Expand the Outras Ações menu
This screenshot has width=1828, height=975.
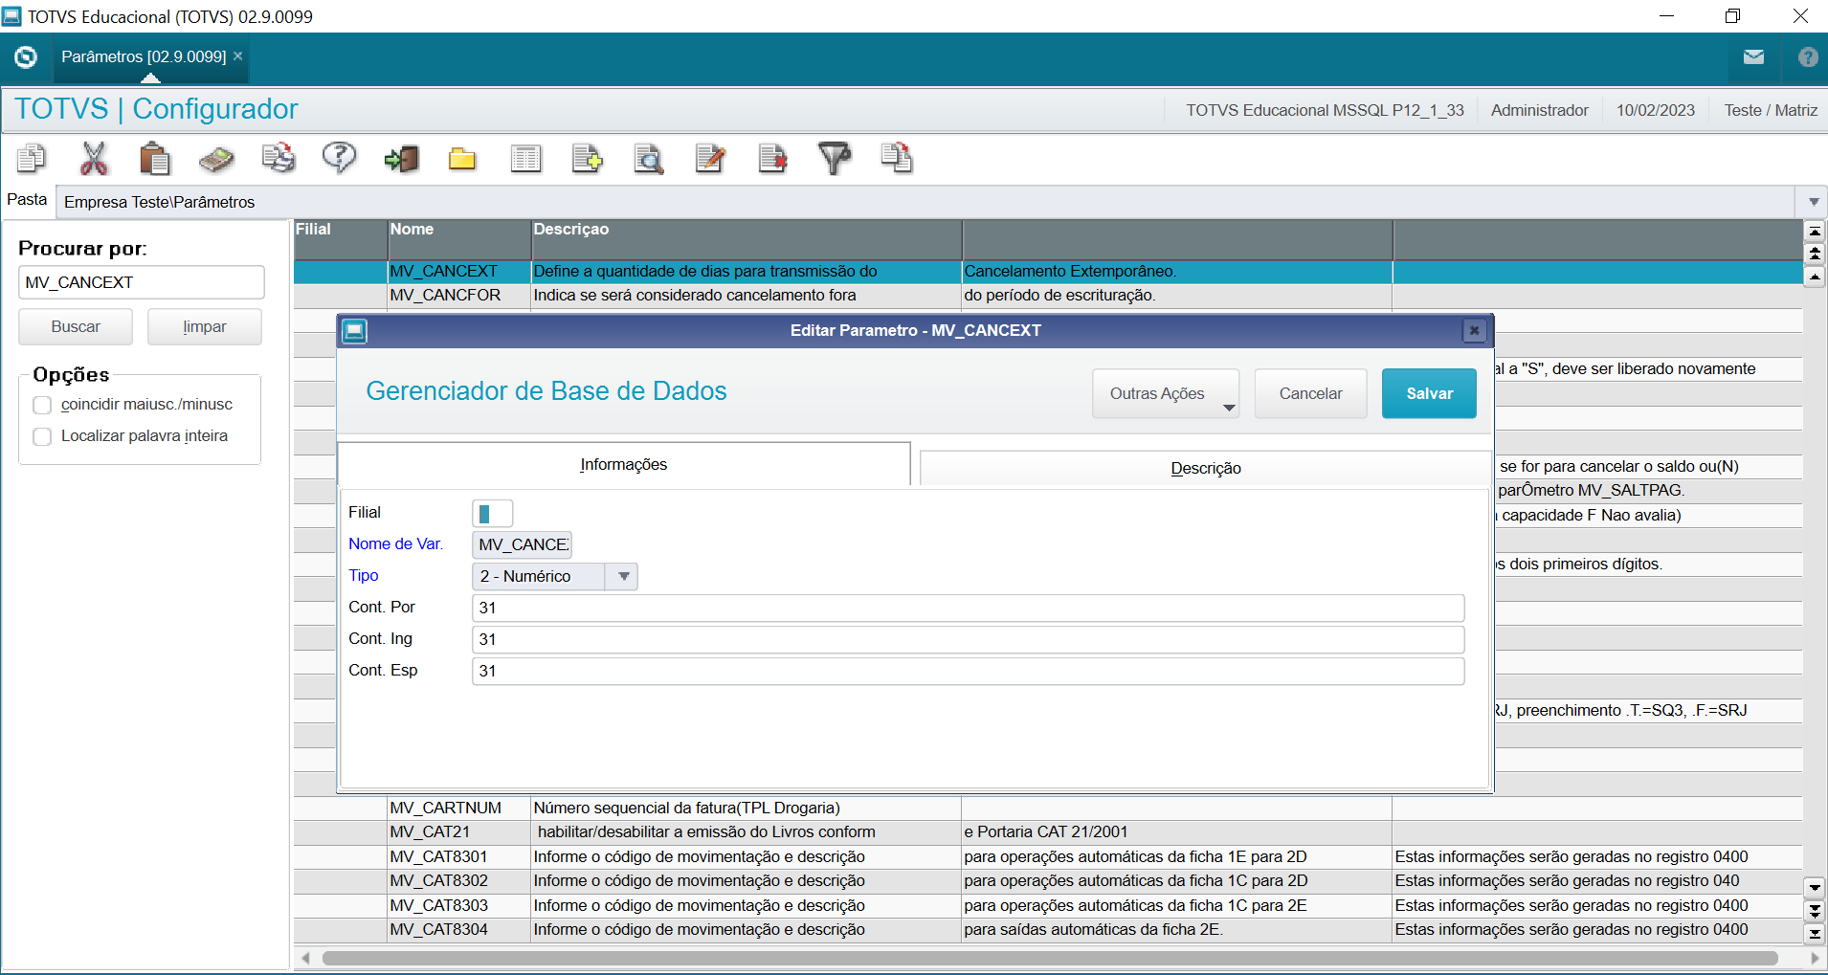1165,392
